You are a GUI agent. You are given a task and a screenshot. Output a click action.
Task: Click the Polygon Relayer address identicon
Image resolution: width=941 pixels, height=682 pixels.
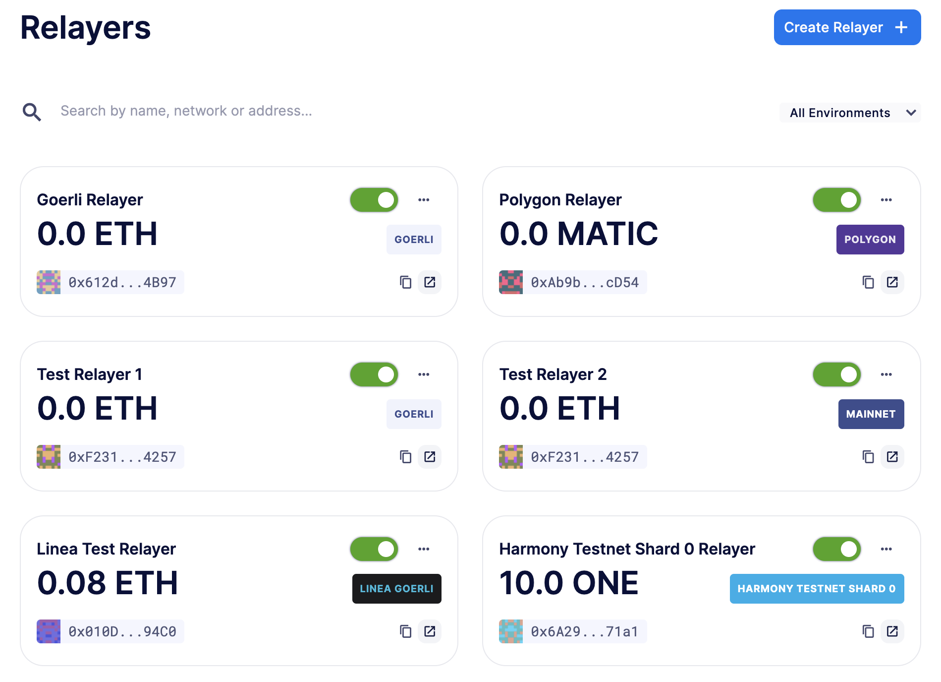click(511, 282)
